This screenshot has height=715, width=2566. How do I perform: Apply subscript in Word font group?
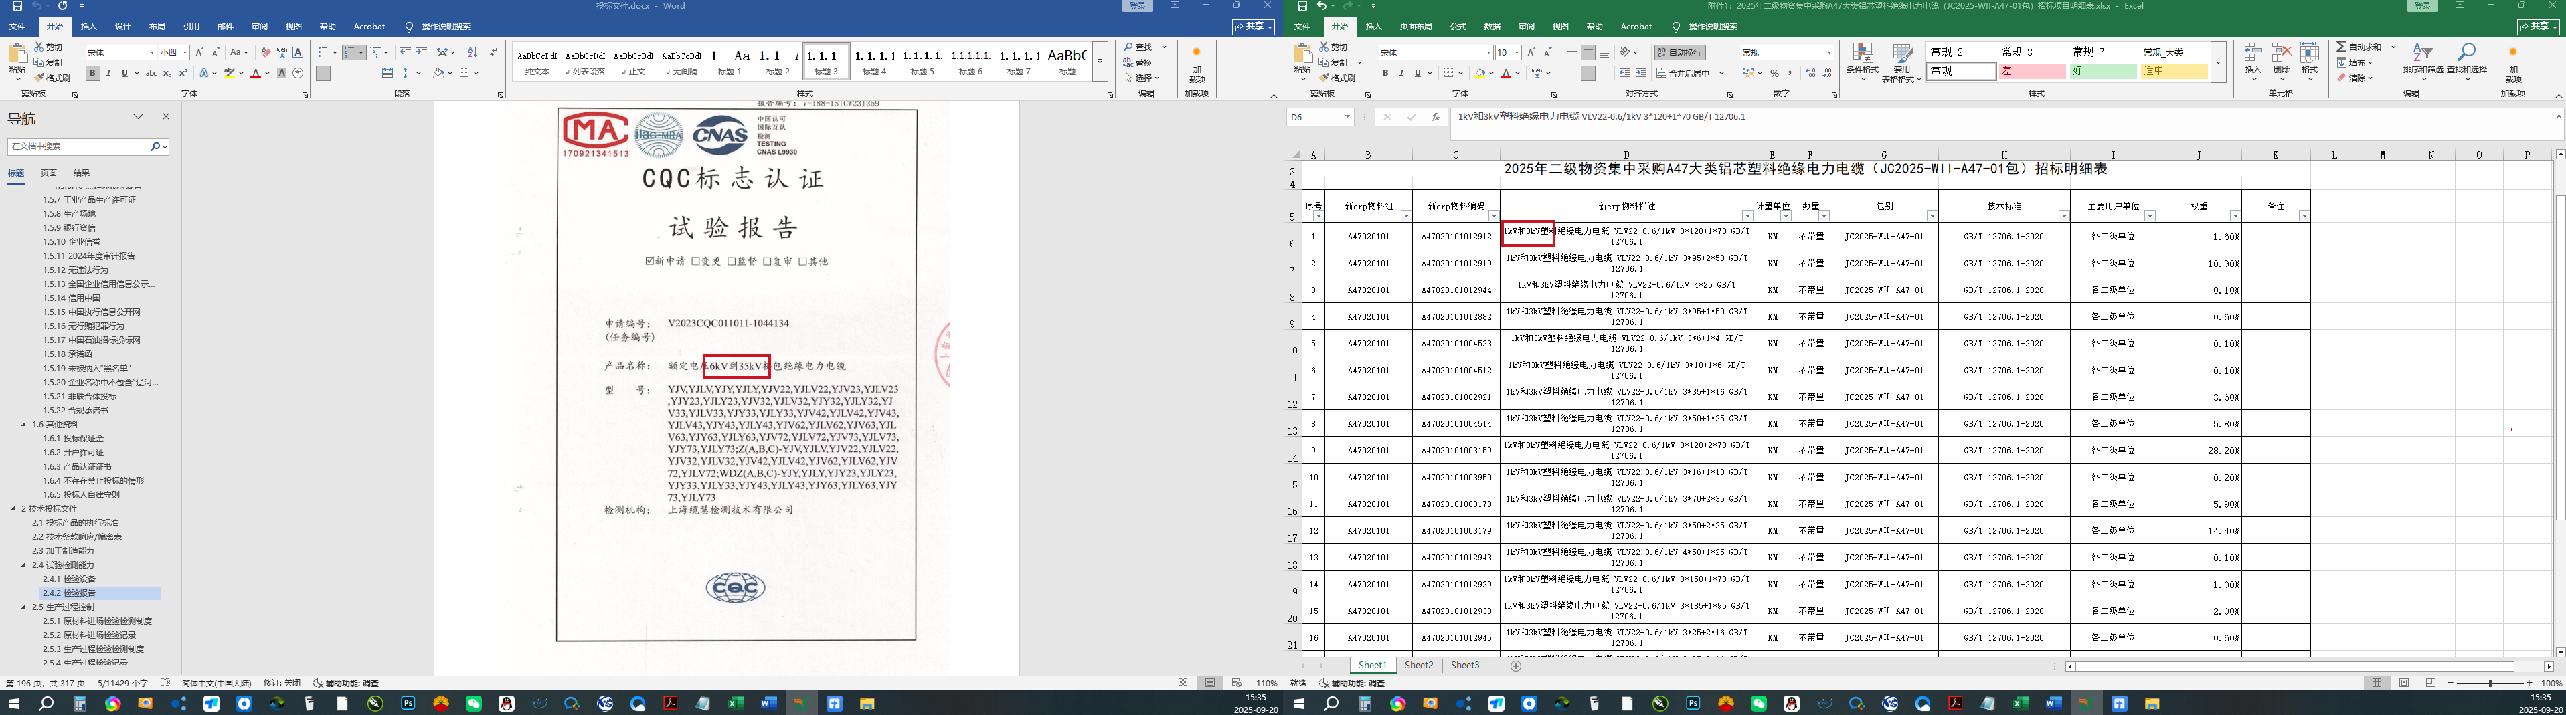[x=167, y=73]
